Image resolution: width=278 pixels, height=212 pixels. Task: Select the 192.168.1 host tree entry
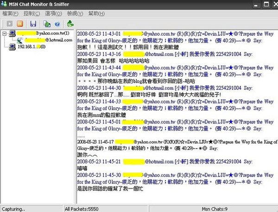coord(32,47)
